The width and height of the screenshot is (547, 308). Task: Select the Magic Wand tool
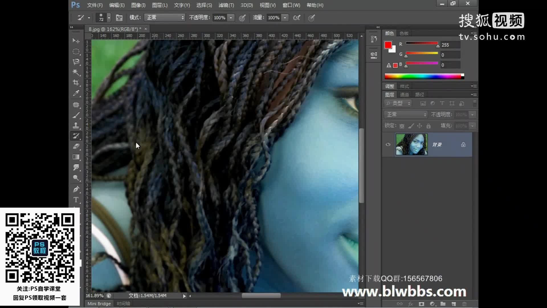click(76, 72)
